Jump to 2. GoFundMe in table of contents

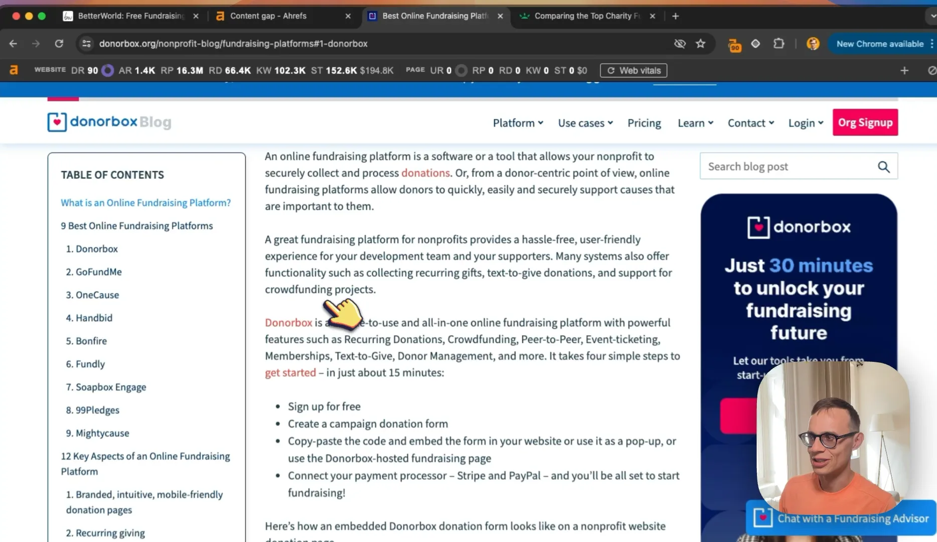[94, 272]
